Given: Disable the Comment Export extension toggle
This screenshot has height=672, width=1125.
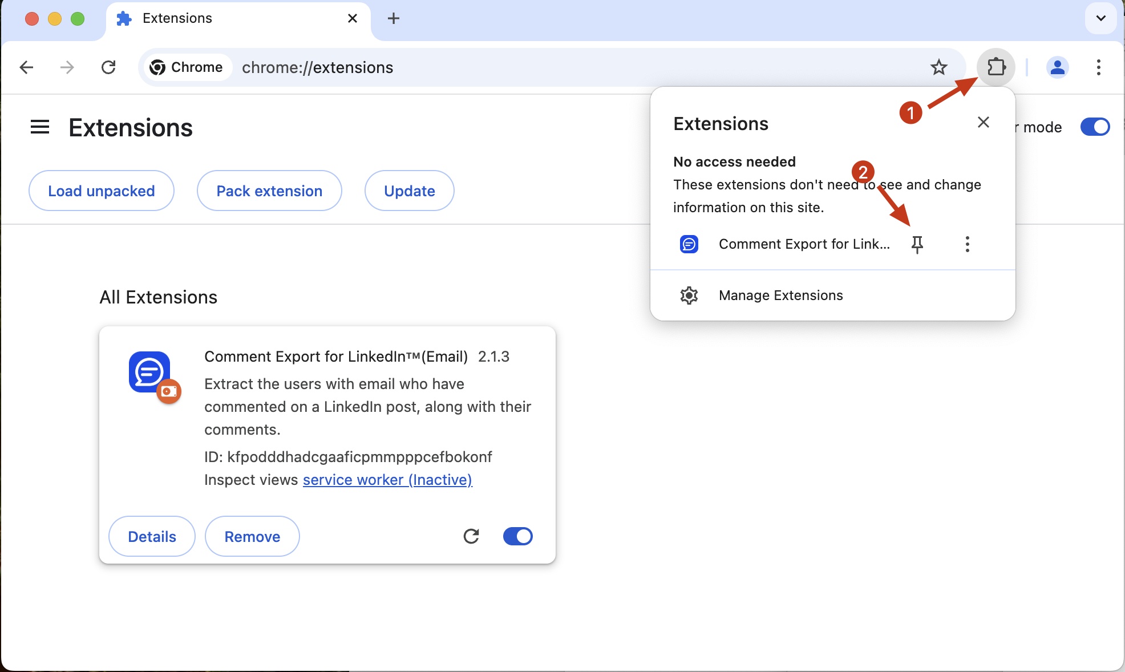Looking at the screenshot, I should 518,536.
